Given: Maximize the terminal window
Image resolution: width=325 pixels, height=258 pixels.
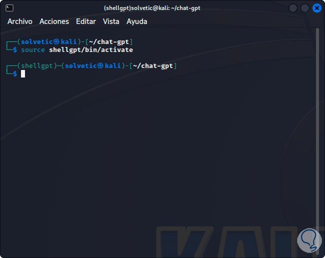Looking at the screenshot, I should 304,8.
